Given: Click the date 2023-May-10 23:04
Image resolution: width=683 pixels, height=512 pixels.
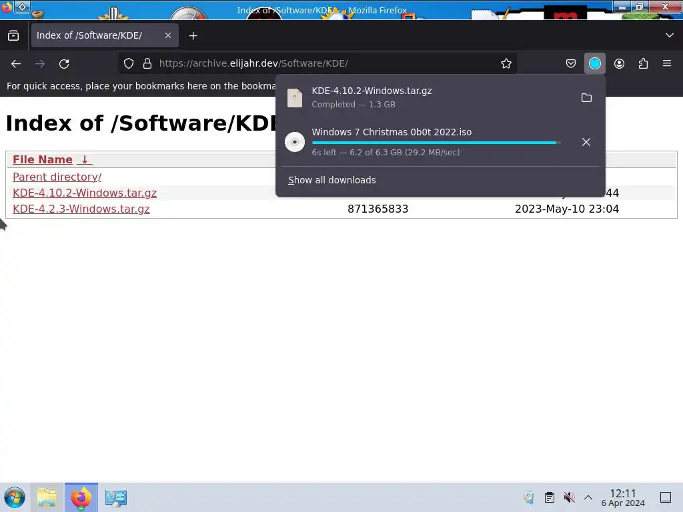Looking at the screenshot, I should coord(567,209).
